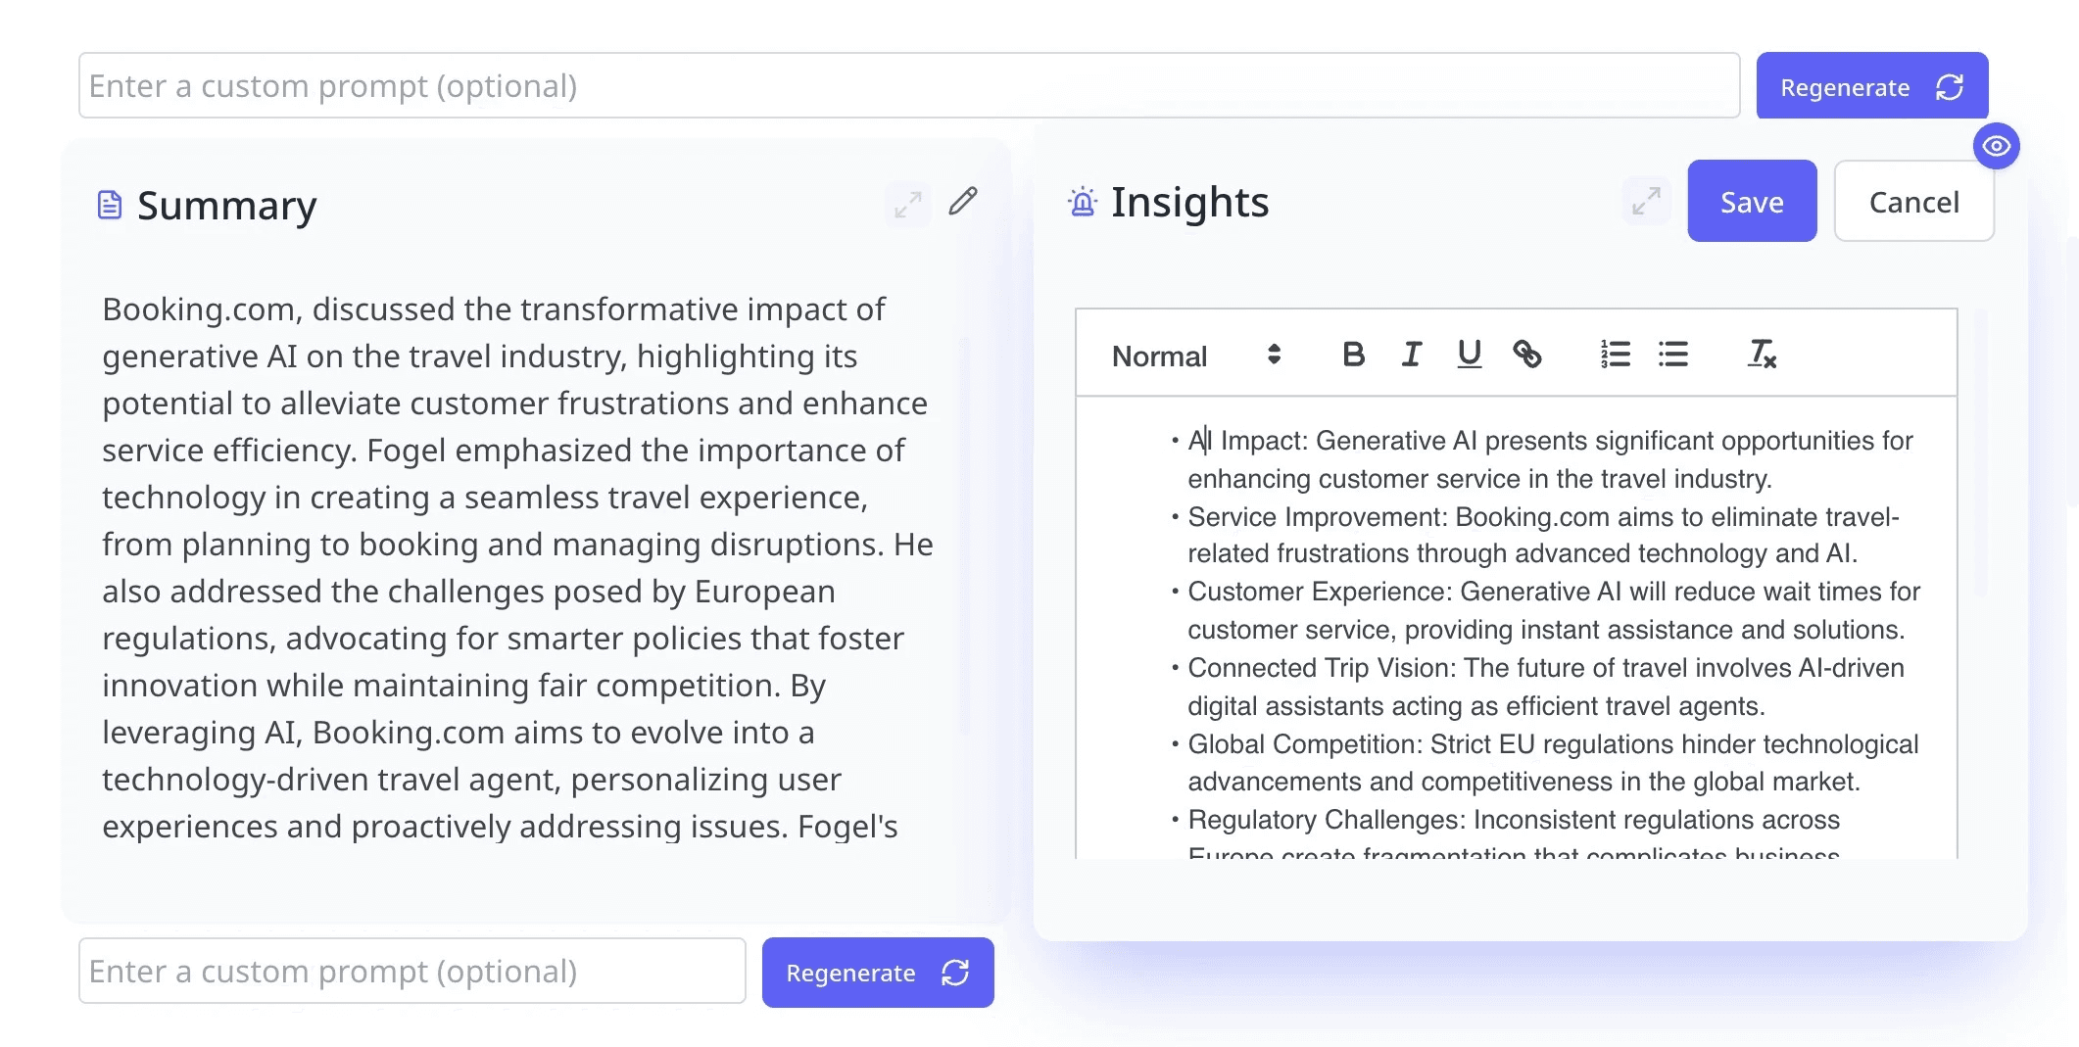Click the Summary text scrollbar
The height and width of the screenshot is (1047, 2079).
963,534
